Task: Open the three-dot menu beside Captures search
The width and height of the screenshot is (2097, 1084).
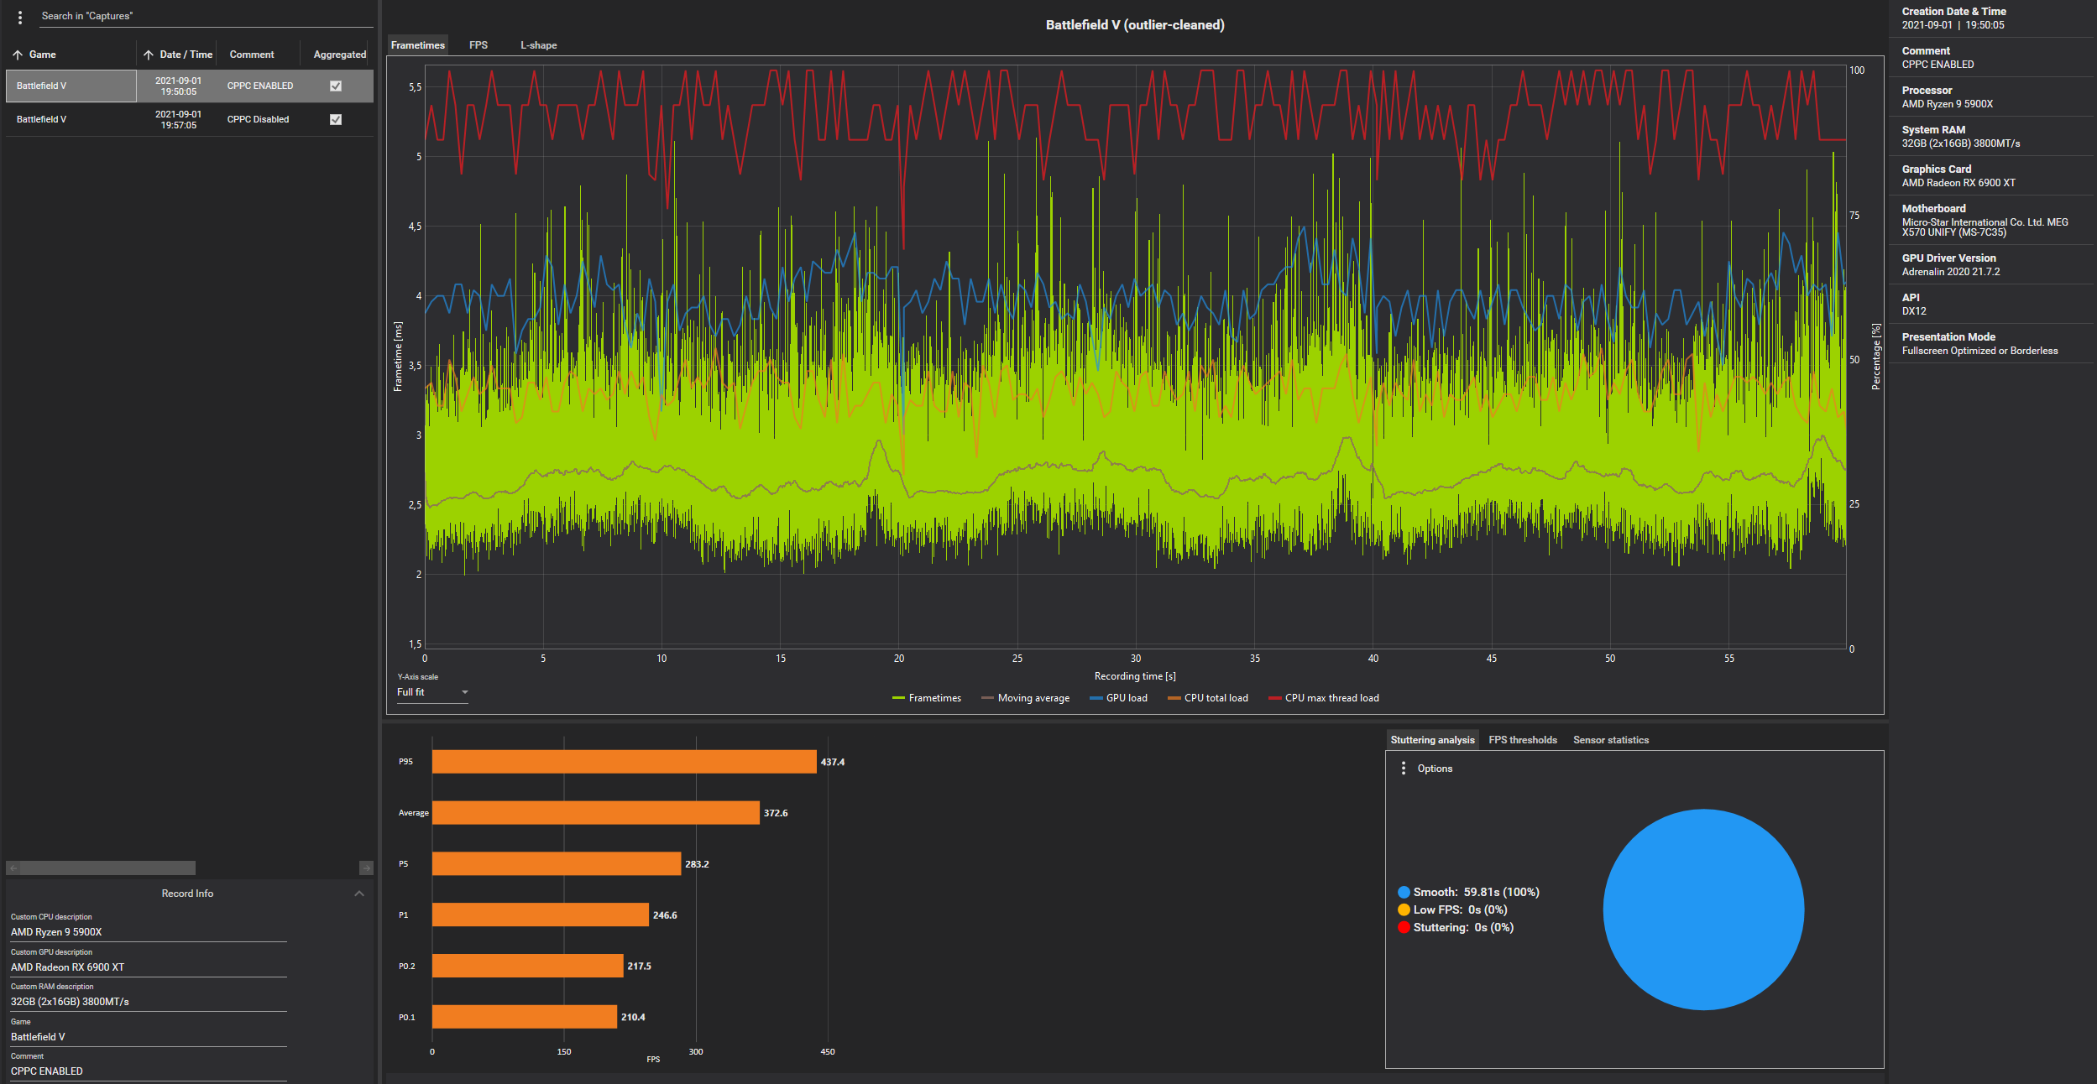Action: click(20, 17)
